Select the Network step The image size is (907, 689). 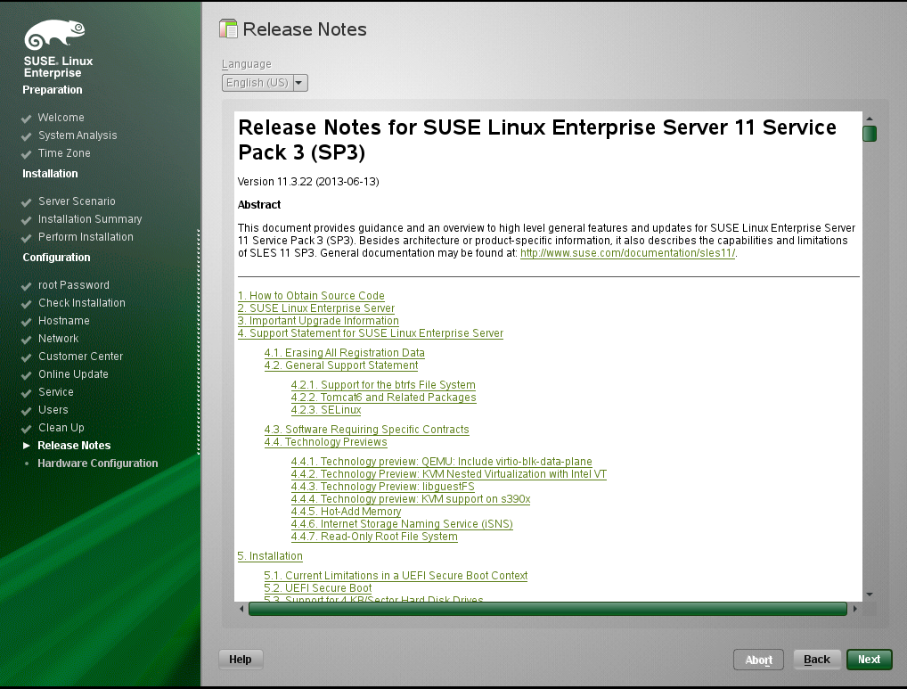[59, 339]
